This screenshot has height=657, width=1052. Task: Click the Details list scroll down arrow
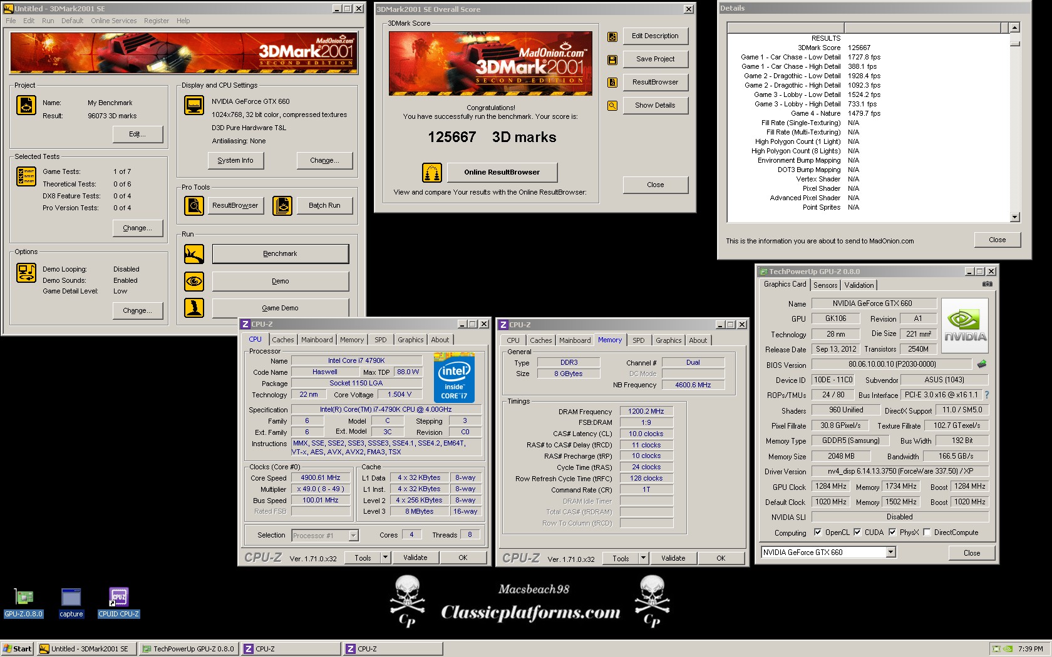click(x=1015, y=217)
